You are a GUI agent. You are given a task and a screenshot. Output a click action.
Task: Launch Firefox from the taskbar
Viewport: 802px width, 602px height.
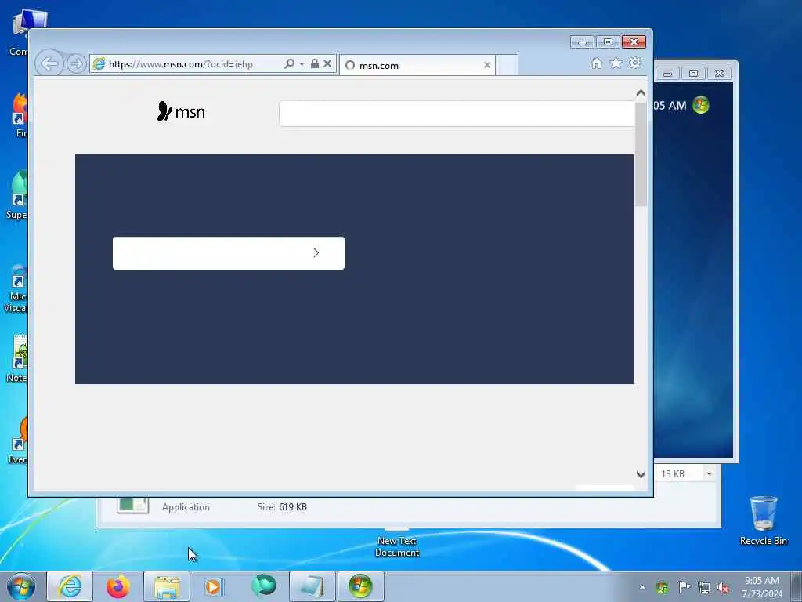118,586
